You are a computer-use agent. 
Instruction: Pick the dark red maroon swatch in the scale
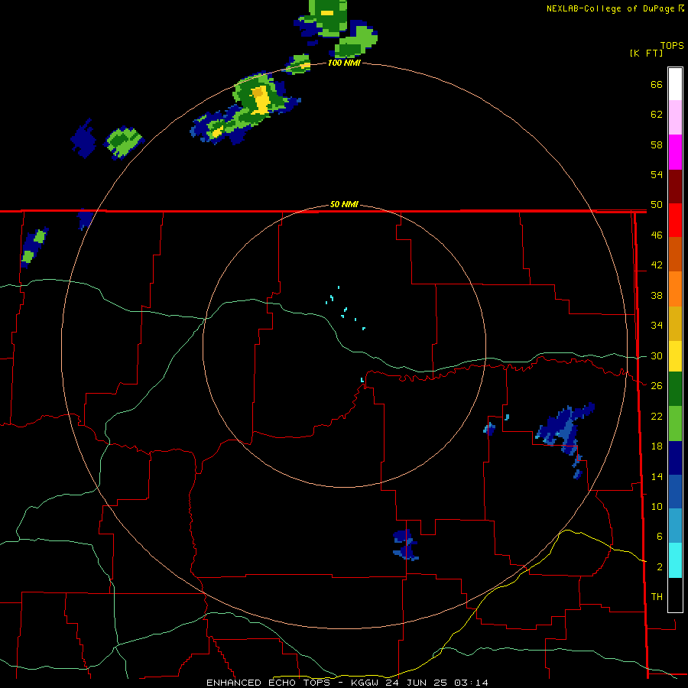675,186
